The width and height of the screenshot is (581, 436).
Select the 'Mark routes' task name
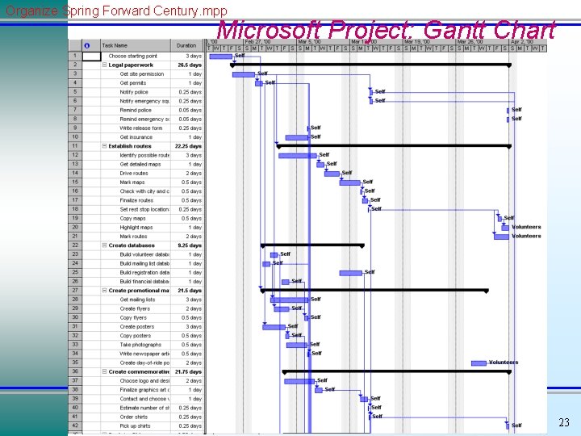click(x=133, y=237)
